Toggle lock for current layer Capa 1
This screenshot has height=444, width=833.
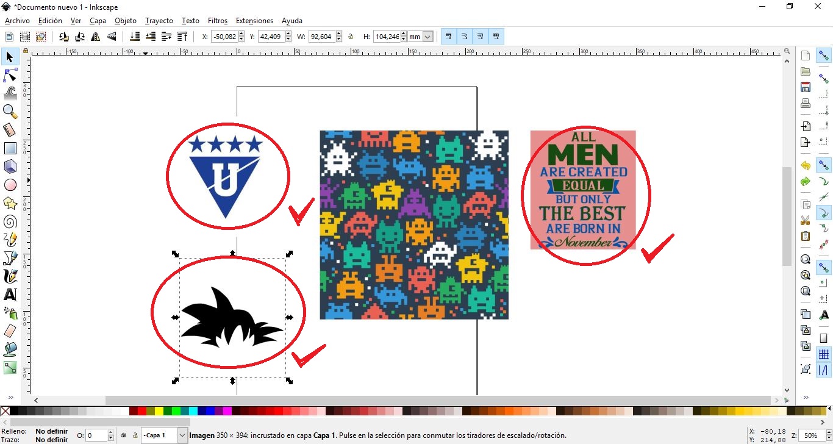pos(135,435)
